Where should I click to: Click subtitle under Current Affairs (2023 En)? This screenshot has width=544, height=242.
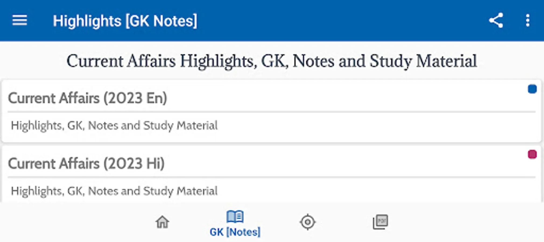114,126
